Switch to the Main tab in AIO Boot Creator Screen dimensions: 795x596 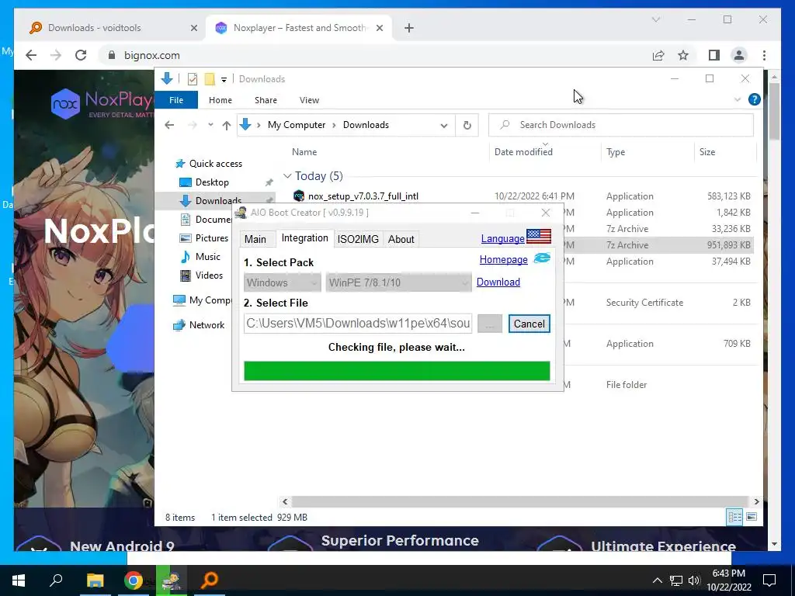pyautogui.click(x=255, y=239)
